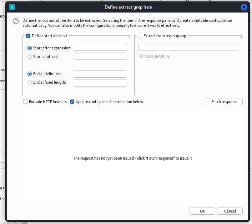Confirm the dialog with OK
The height and width of the screenshot is (224, 252).
[202, 211]
